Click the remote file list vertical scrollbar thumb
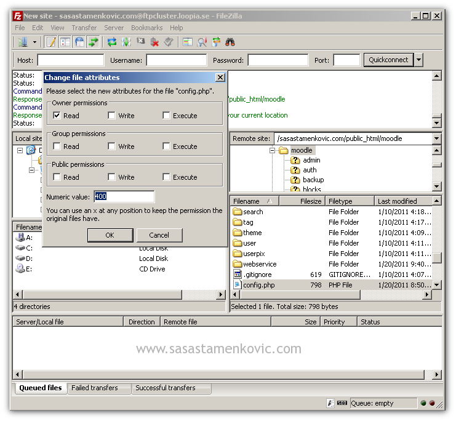The image size is (456, 421). [436, 257]
